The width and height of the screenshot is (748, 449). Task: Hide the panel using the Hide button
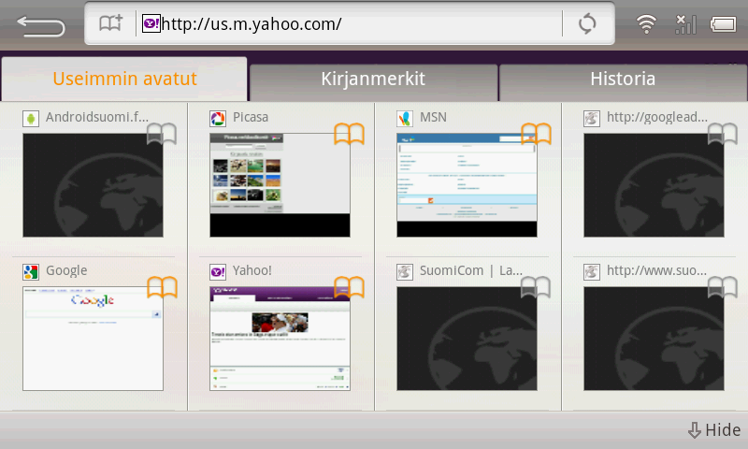coord(714,430)
